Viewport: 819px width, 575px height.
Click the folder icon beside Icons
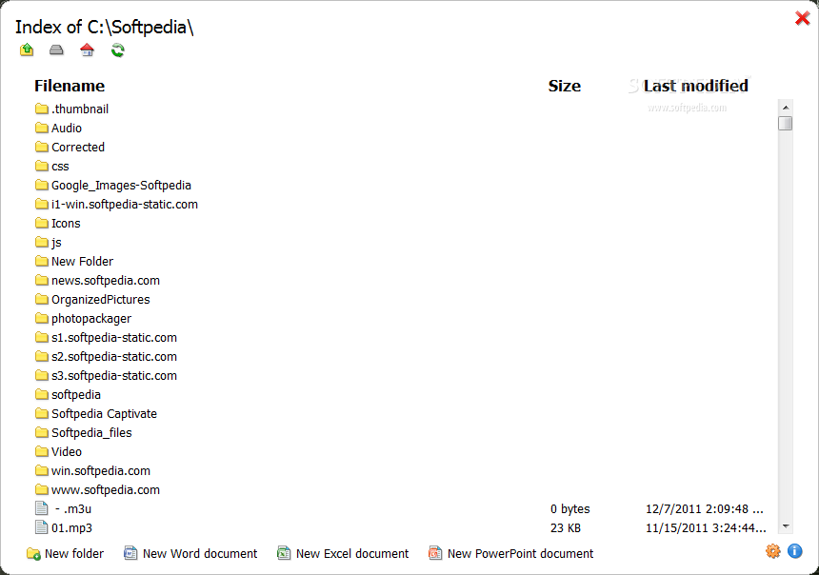[42, 224]
